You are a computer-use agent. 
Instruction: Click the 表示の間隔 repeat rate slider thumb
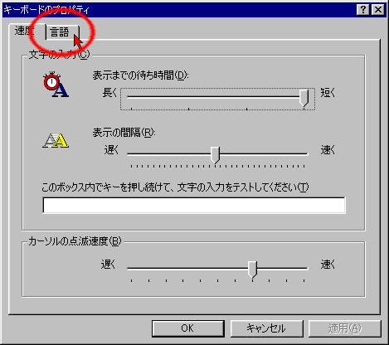[215, 155]
